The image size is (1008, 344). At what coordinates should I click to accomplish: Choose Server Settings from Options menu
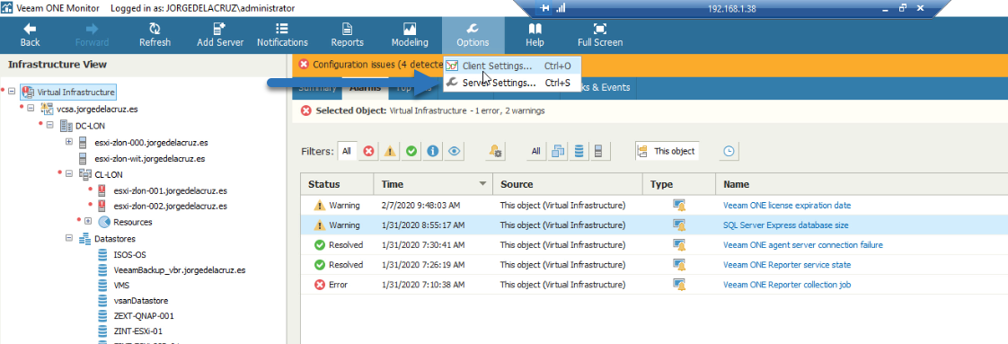(x=512, y=83)
